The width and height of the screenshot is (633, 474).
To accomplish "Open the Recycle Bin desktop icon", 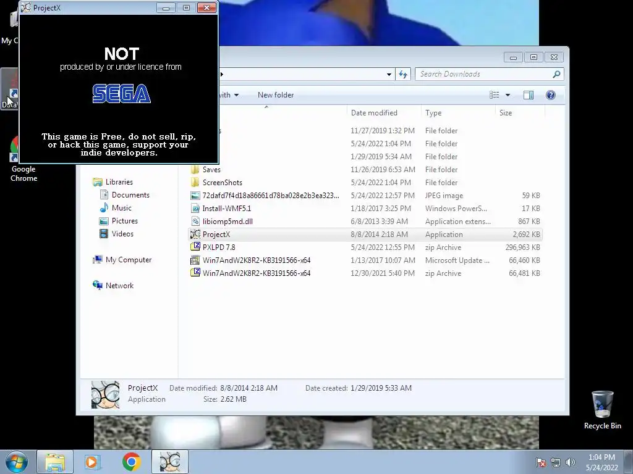I will [602, 410].
